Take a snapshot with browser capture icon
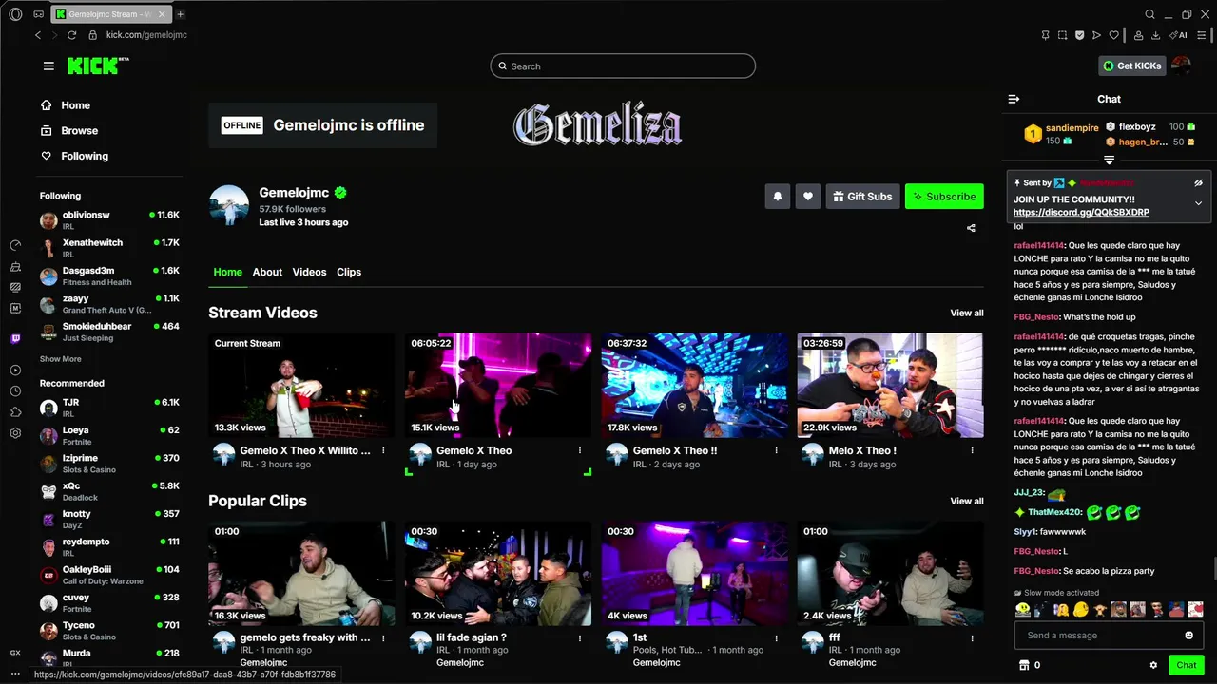Image resolution: width=1217 pixels, height=684 pixels. tap(1062, 35)
